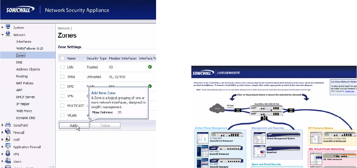Check the WAN zone checkbox

tap(62, 77)
